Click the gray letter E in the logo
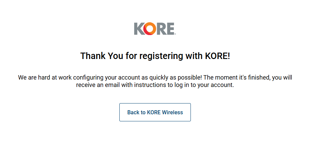 [170, 29]
